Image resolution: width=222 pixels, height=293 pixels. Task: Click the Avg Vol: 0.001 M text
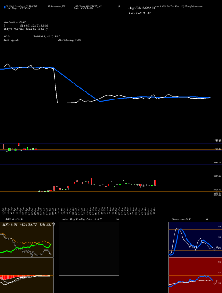pos(142,8)
